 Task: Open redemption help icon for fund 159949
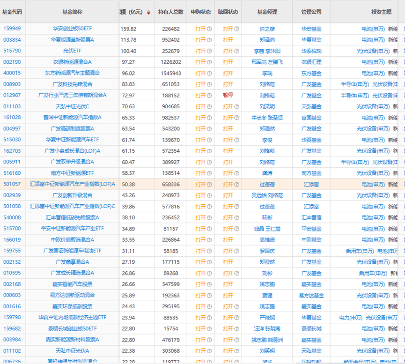pos(237,29)
